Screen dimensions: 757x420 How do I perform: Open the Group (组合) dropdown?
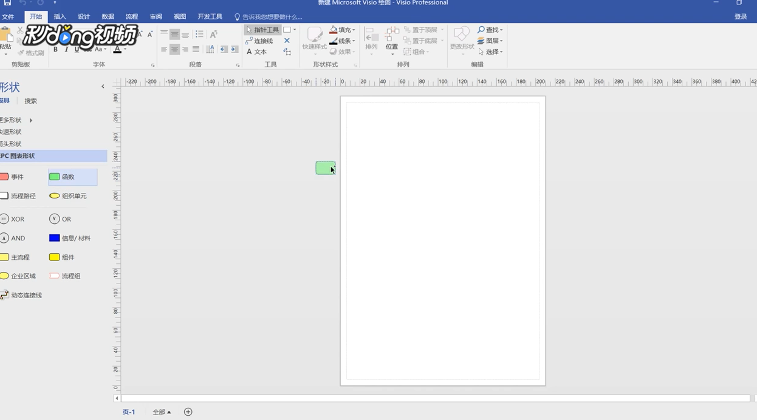click(417, 52)
